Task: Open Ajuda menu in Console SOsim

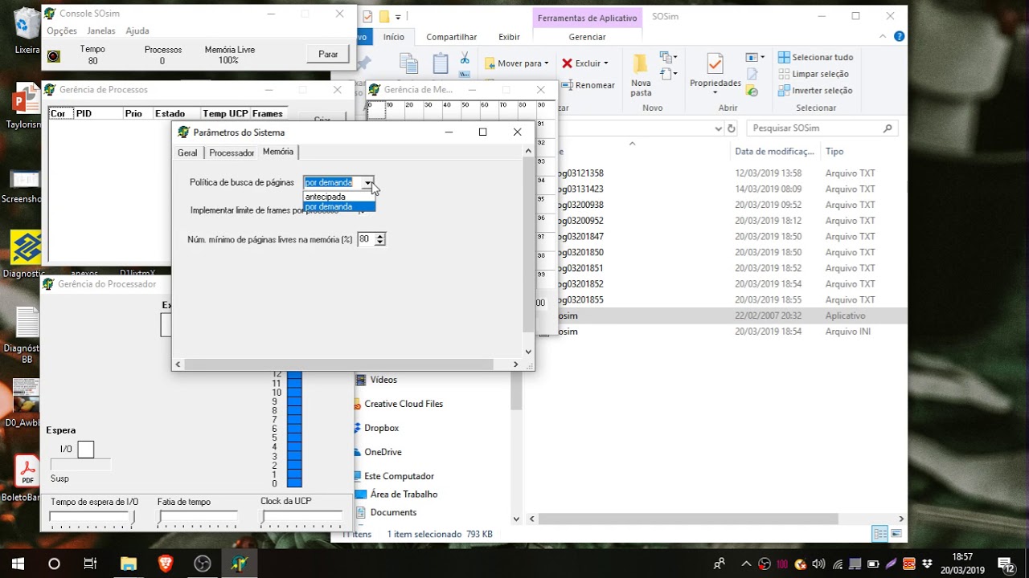Action: 137,31
